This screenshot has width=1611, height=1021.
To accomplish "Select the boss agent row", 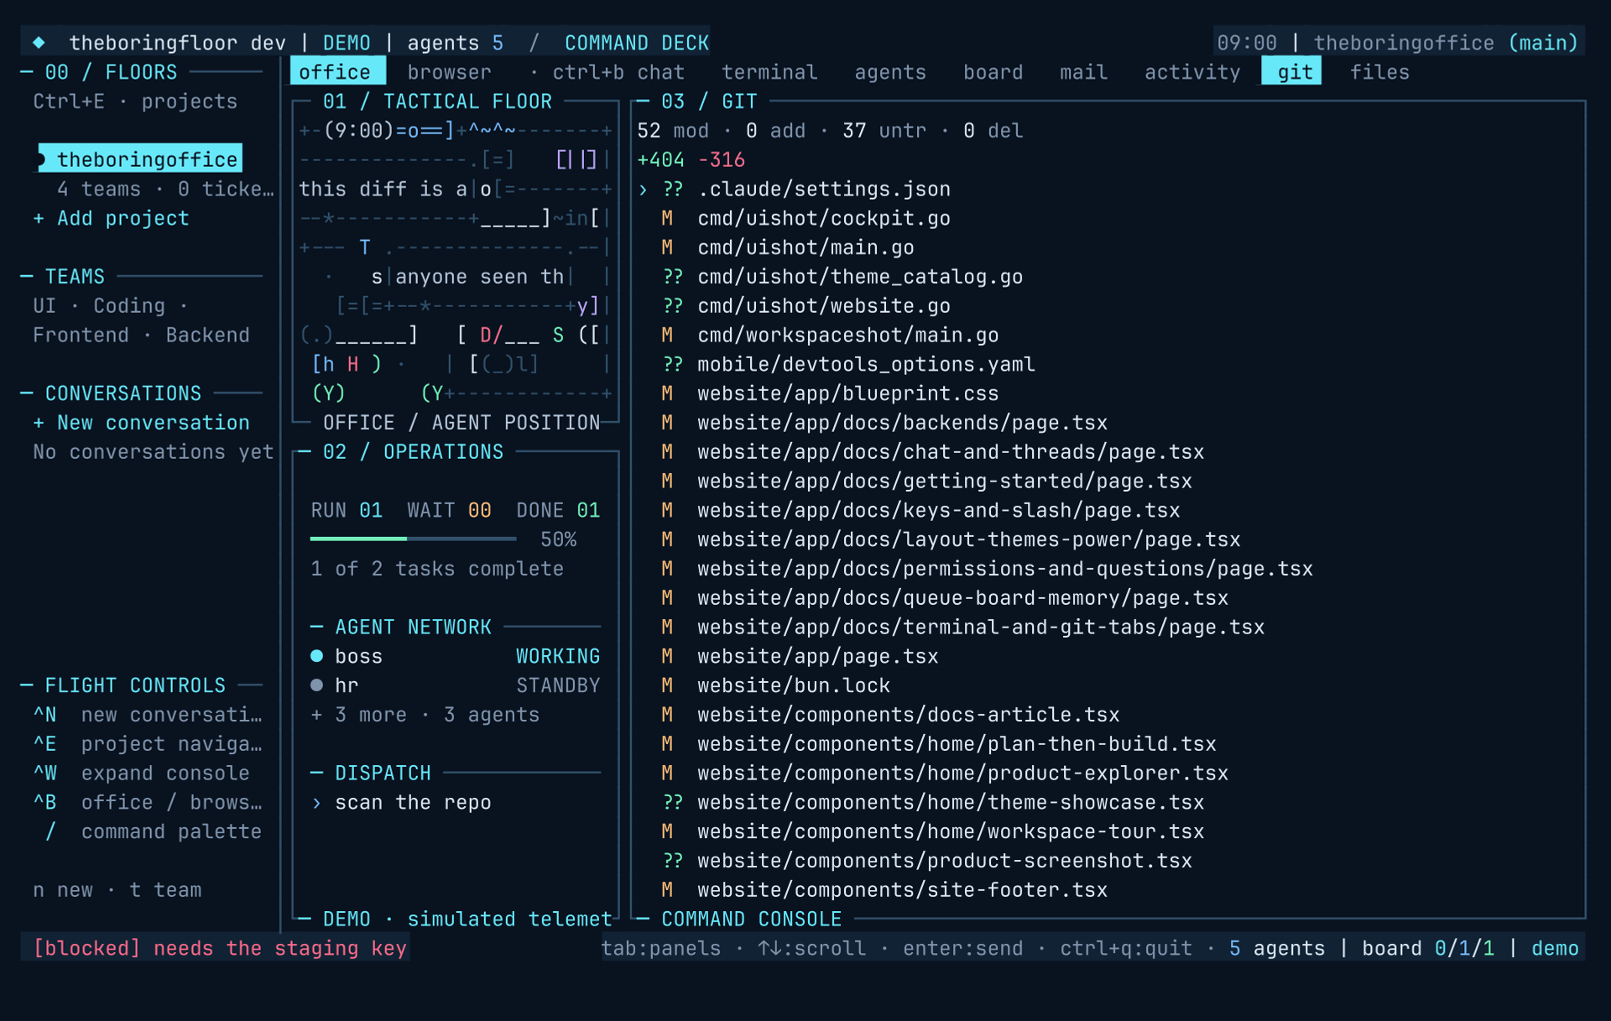I will pyautogui.click(x=455, y=656).
